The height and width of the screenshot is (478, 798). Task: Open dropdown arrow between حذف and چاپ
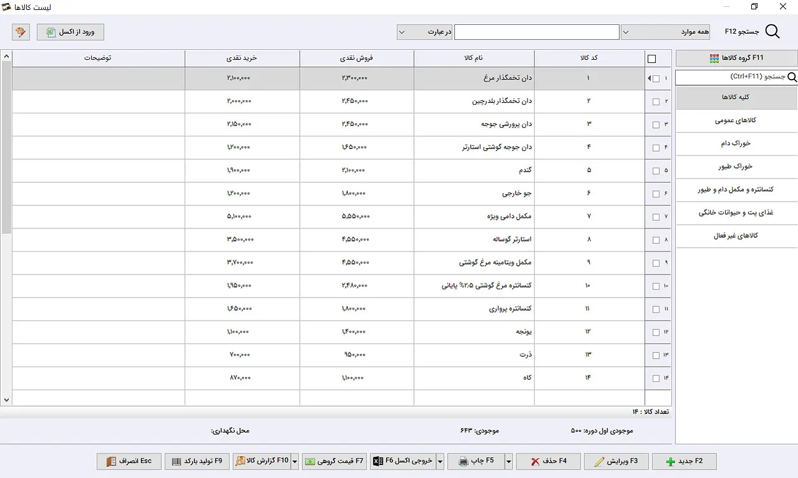[509, 461]
